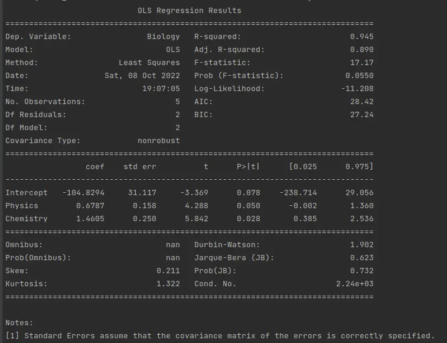Click the Model value 'OLS'
Viewport: 447px width, 343px height.
tap(173, 50)
